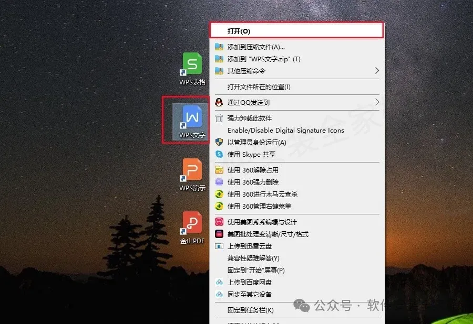Click 360 icon beside 管理右键菜单
This screenshot has height=324, width=473.
click(x=219, y=206)
